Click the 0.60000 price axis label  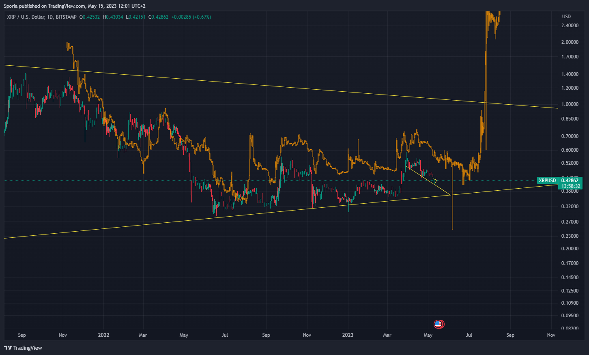[x=570, y=150]
